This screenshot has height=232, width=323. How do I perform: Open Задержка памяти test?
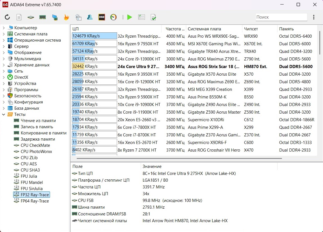38,139
